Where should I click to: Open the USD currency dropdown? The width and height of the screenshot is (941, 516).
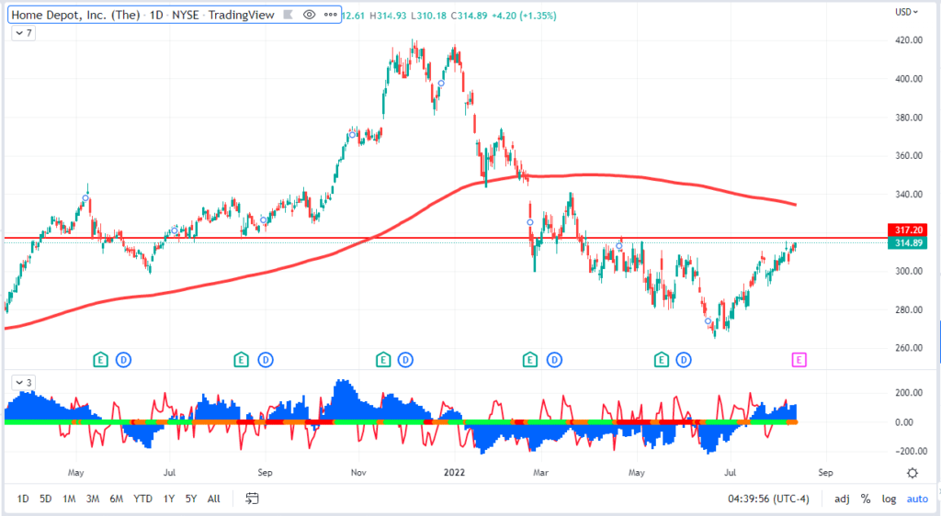pos(907,12)
